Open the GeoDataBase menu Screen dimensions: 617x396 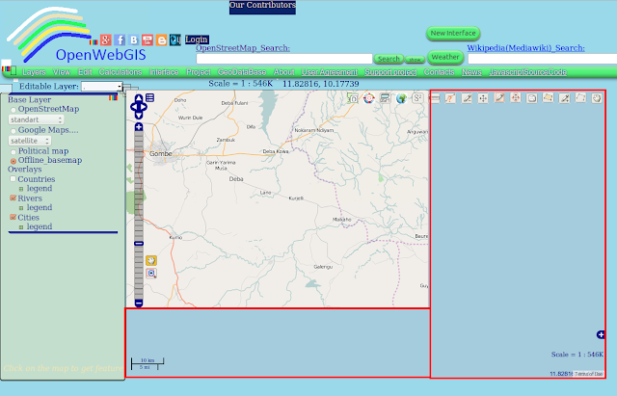point(242,72)
